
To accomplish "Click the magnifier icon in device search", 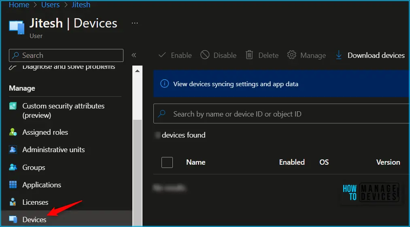I will [162, 113].
